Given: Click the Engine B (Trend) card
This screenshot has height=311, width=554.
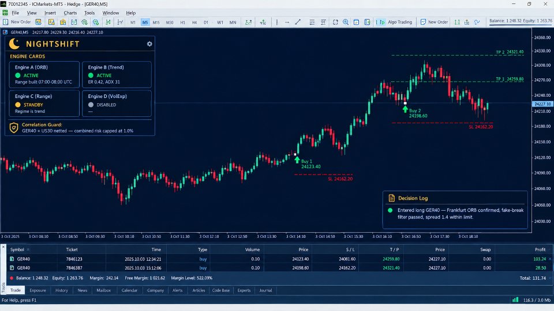Looking at the screenshot, I should [x=117, y=74].
